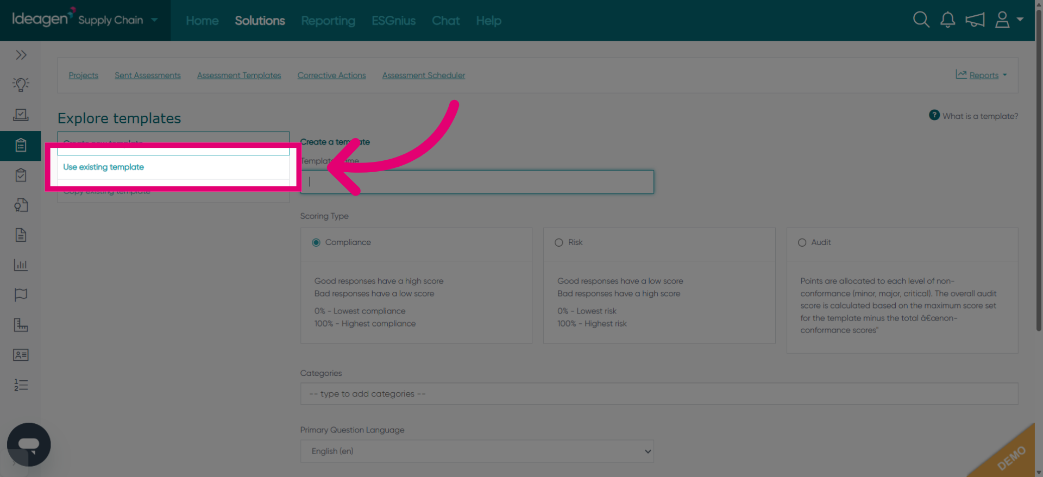Screen dimensions: 1043x477
Task: Open the numbered list sidebar icon
Action: pos(21,385)
